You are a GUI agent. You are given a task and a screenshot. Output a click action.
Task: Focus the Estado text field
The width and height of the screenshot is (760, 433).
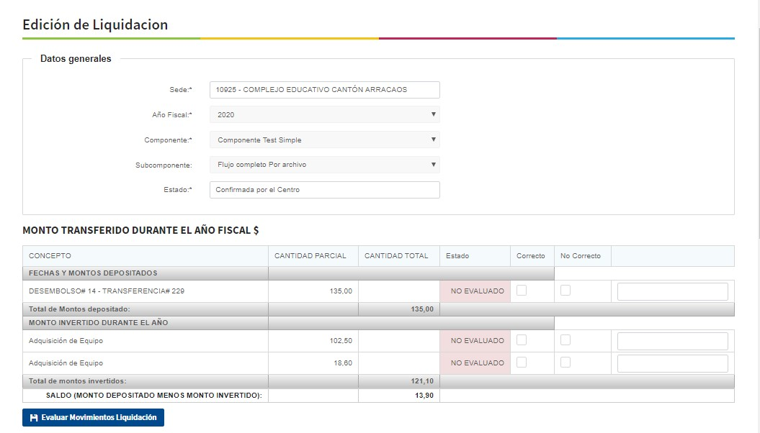coord(324,190)
